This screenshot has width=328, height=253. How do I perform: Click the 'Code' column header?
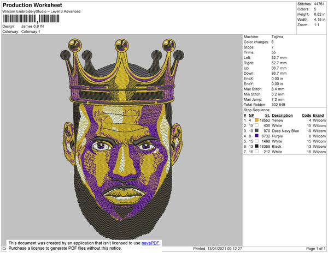[x=307, y=116]
